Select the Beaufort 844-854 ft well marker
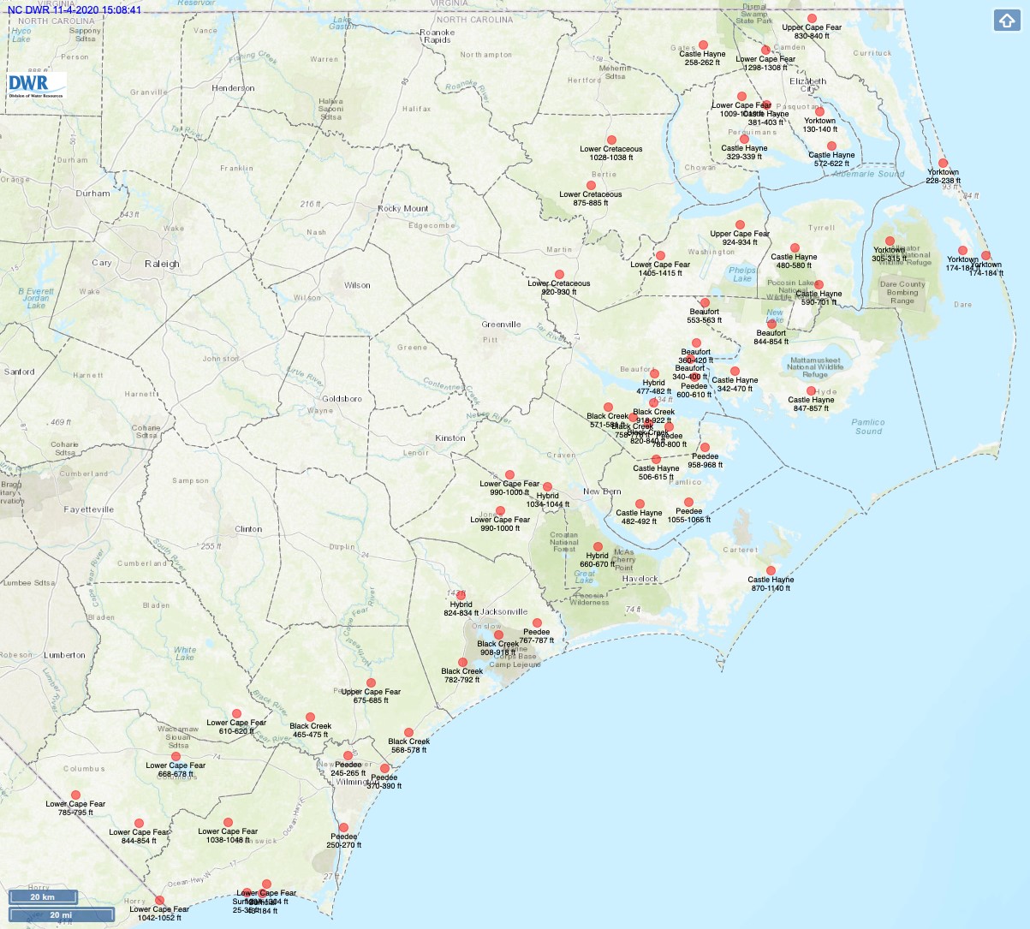 [x=772, y=323]
